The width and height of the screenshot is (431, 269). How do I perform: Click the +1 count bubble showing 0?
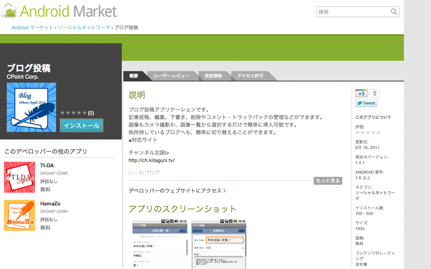374,94
